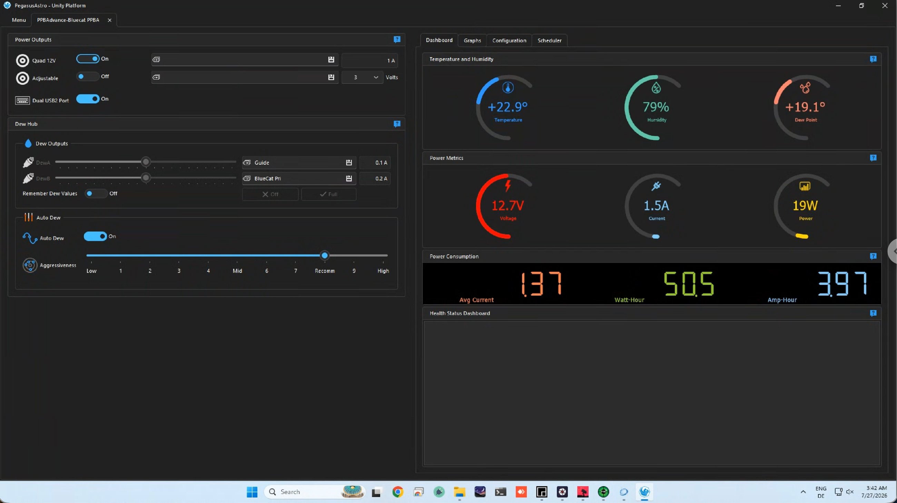This screenshot has width=897, height=503.
Task: Click the Amp-Hour 3.97 readout
Action: tap(842, 284)
